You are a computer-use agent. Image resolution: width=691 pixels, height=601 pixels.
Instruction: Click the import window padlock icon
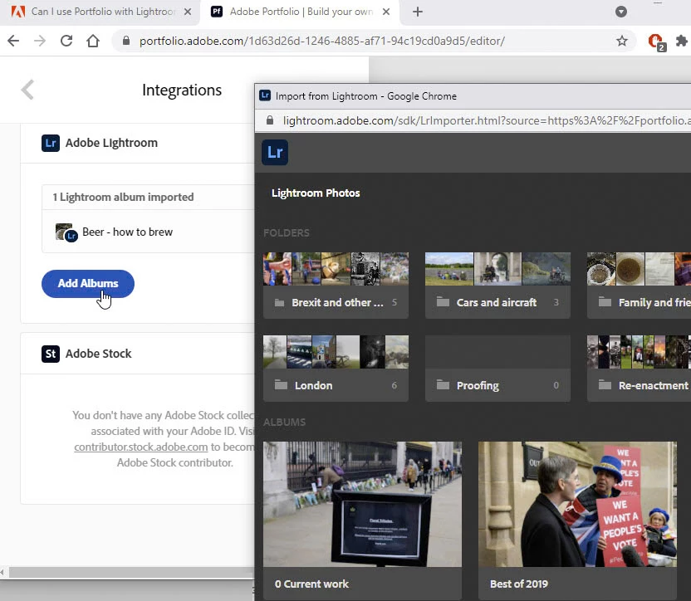pyautogui.click(x=270, y=120)
